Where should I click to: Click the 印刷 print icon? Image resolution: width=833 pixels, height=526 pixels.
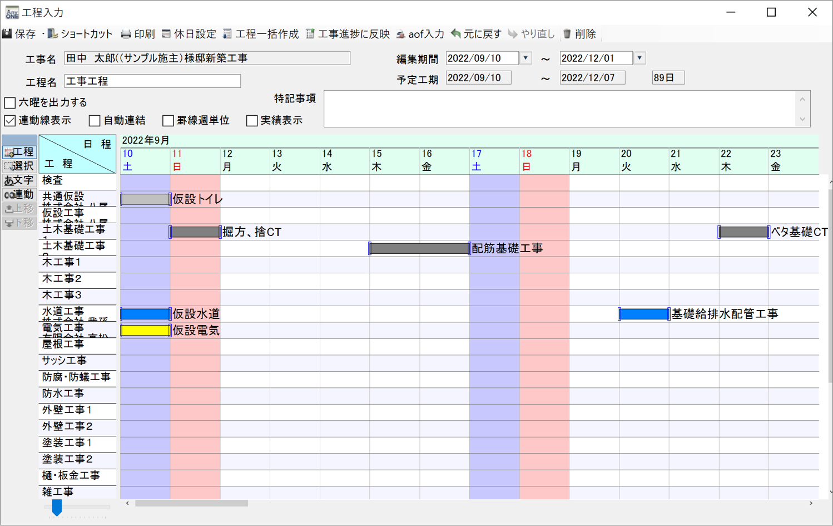click(126, 34)
